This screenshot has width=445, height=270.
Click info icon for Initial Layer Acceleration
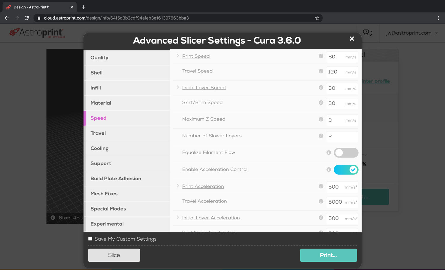pyautogui.click(x=321, y=218)
